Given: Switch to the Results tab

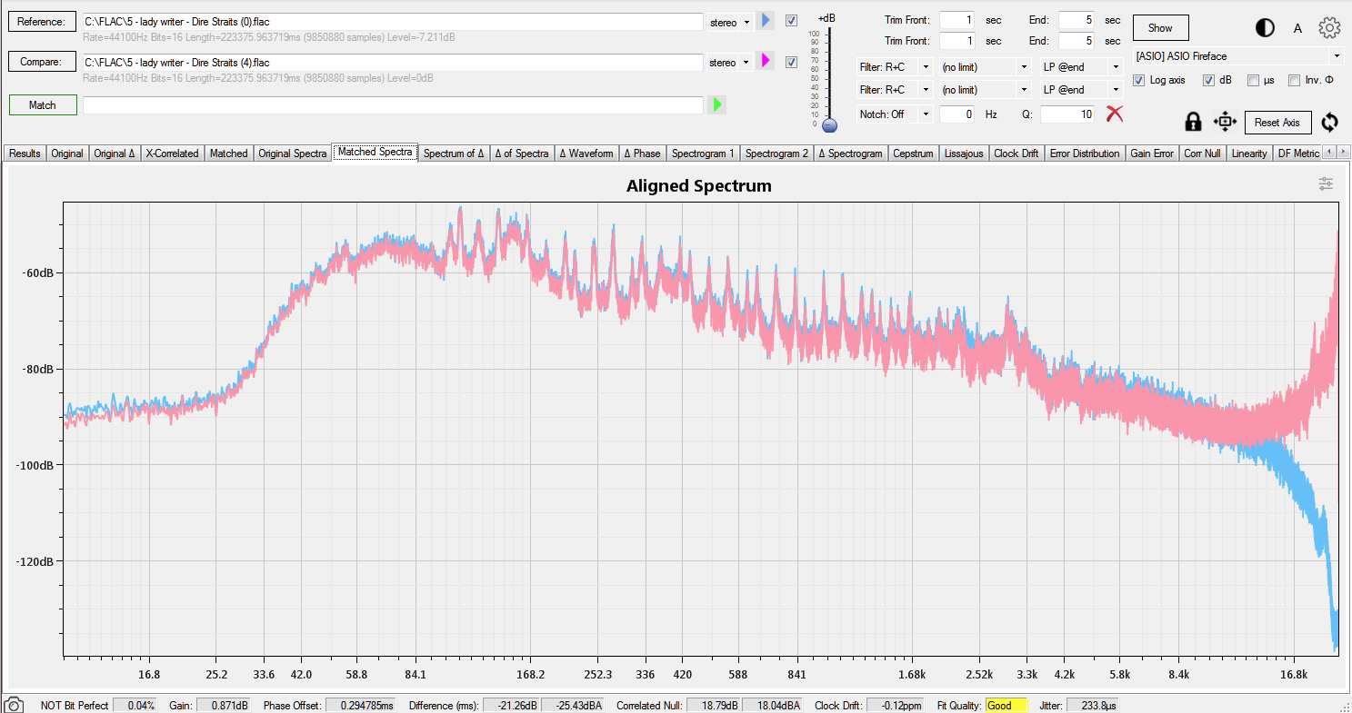Looking at the screenshot, I should (25, 153).
